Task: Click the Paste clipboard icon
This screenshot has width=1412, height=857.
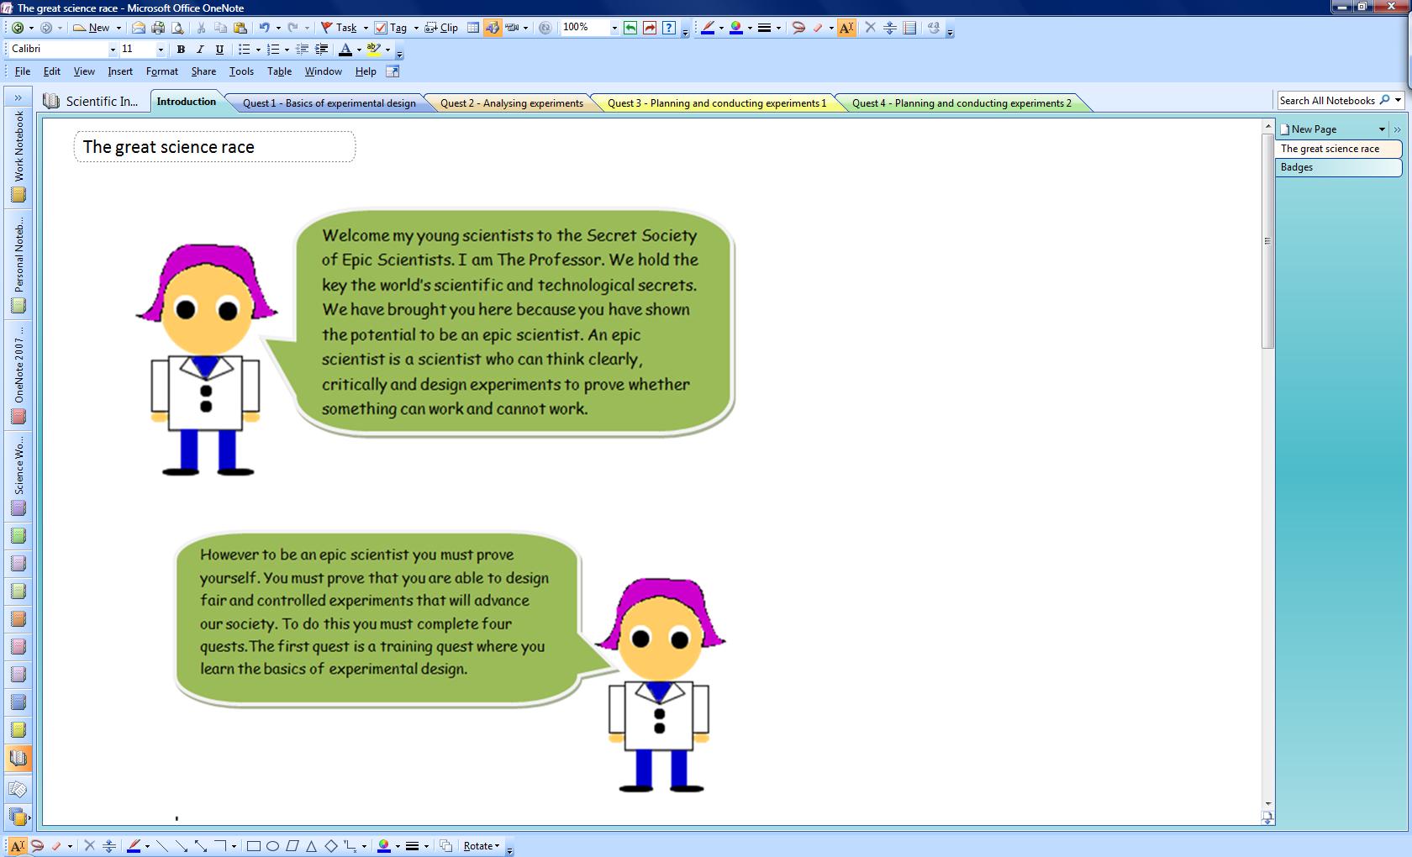Action: [240, 28]
